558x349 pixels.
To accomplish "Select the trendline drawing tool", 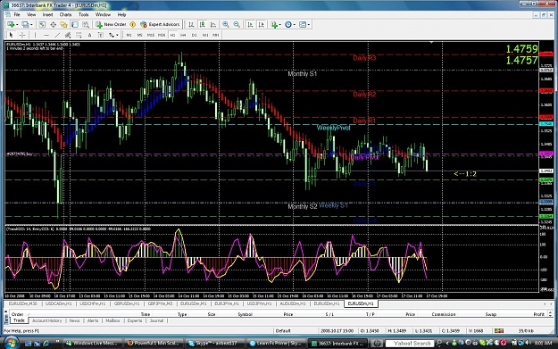I will coord(57,35).
